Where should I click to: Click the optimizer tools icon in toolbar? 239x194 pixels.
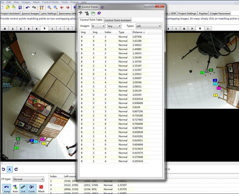point(42,8)
